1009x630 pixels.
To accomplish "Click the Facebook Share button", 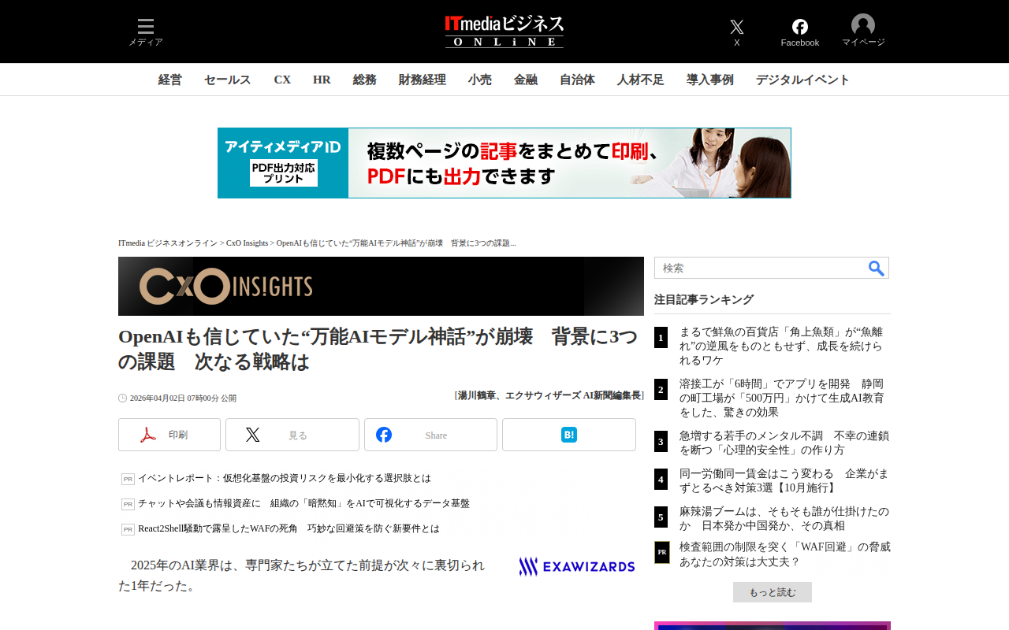I will pos(430,435).
